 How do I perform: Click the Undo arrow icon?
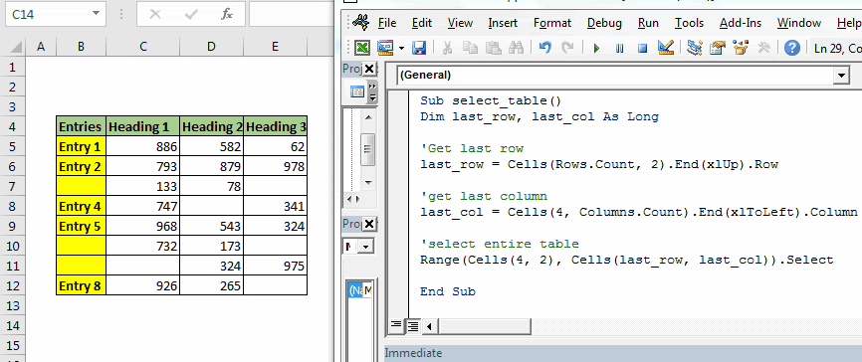tap(545, 49)
